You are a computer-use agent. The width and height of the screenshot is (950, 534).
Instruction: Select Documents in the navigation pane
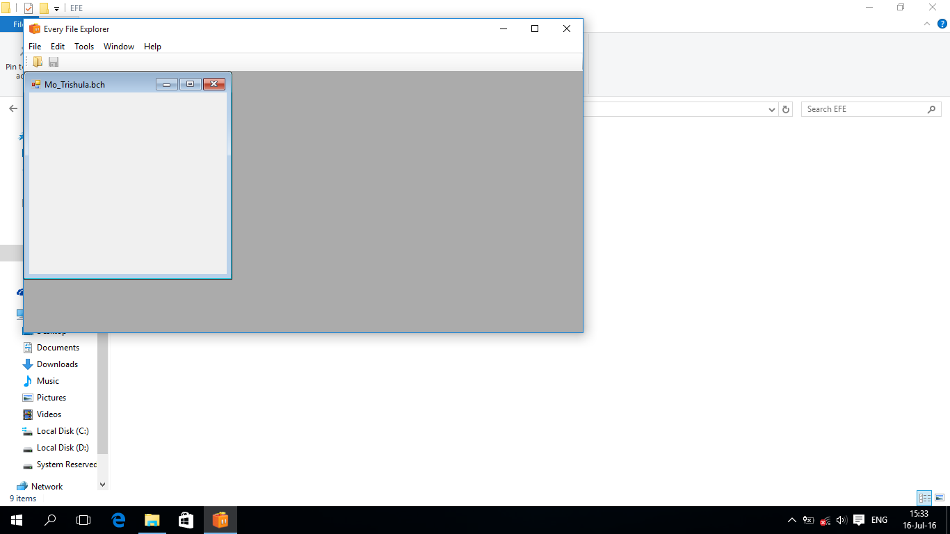58,348
